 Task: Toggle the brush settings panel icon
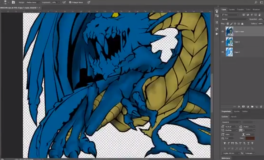(13, 2)
